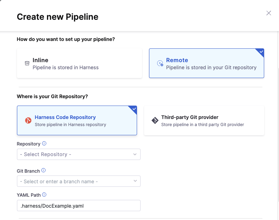This screenshot has height=220, width=279.
Task: Click the Repository dropdown chevron
Action: 135,154
